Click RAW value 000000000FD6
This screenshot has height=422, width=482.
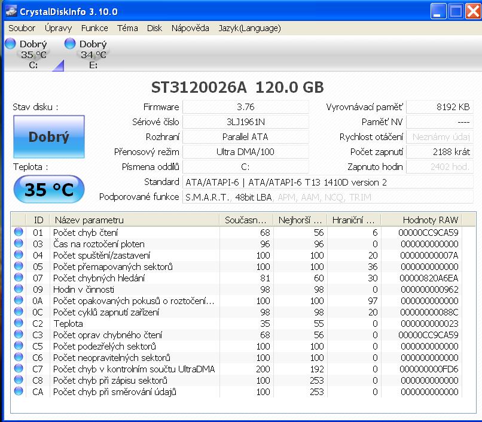(429, 369)
